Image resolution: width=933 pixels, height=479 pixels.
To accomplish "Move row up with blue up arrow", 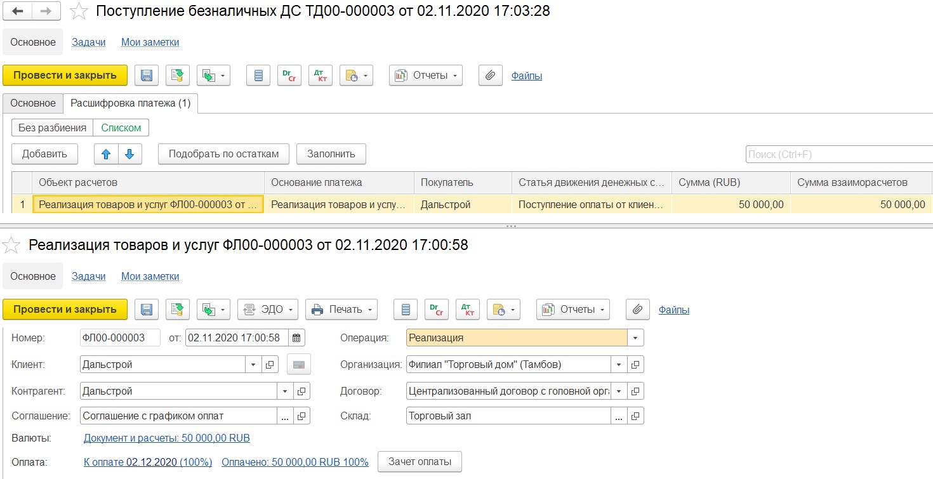I will (x=106, y=154).
